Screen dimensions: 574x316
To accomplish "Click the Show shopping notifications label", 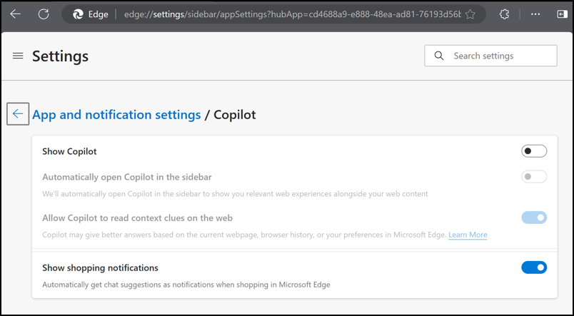I will 100,267.
